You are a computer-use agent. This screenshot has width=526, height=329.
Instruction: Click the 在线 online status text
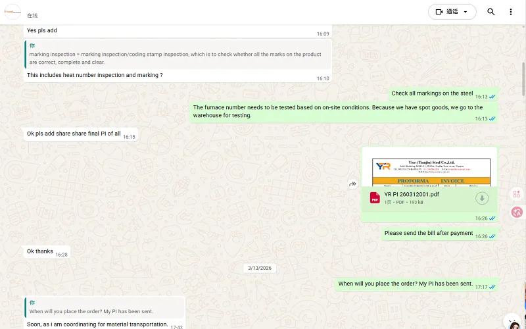coord(32,15)
